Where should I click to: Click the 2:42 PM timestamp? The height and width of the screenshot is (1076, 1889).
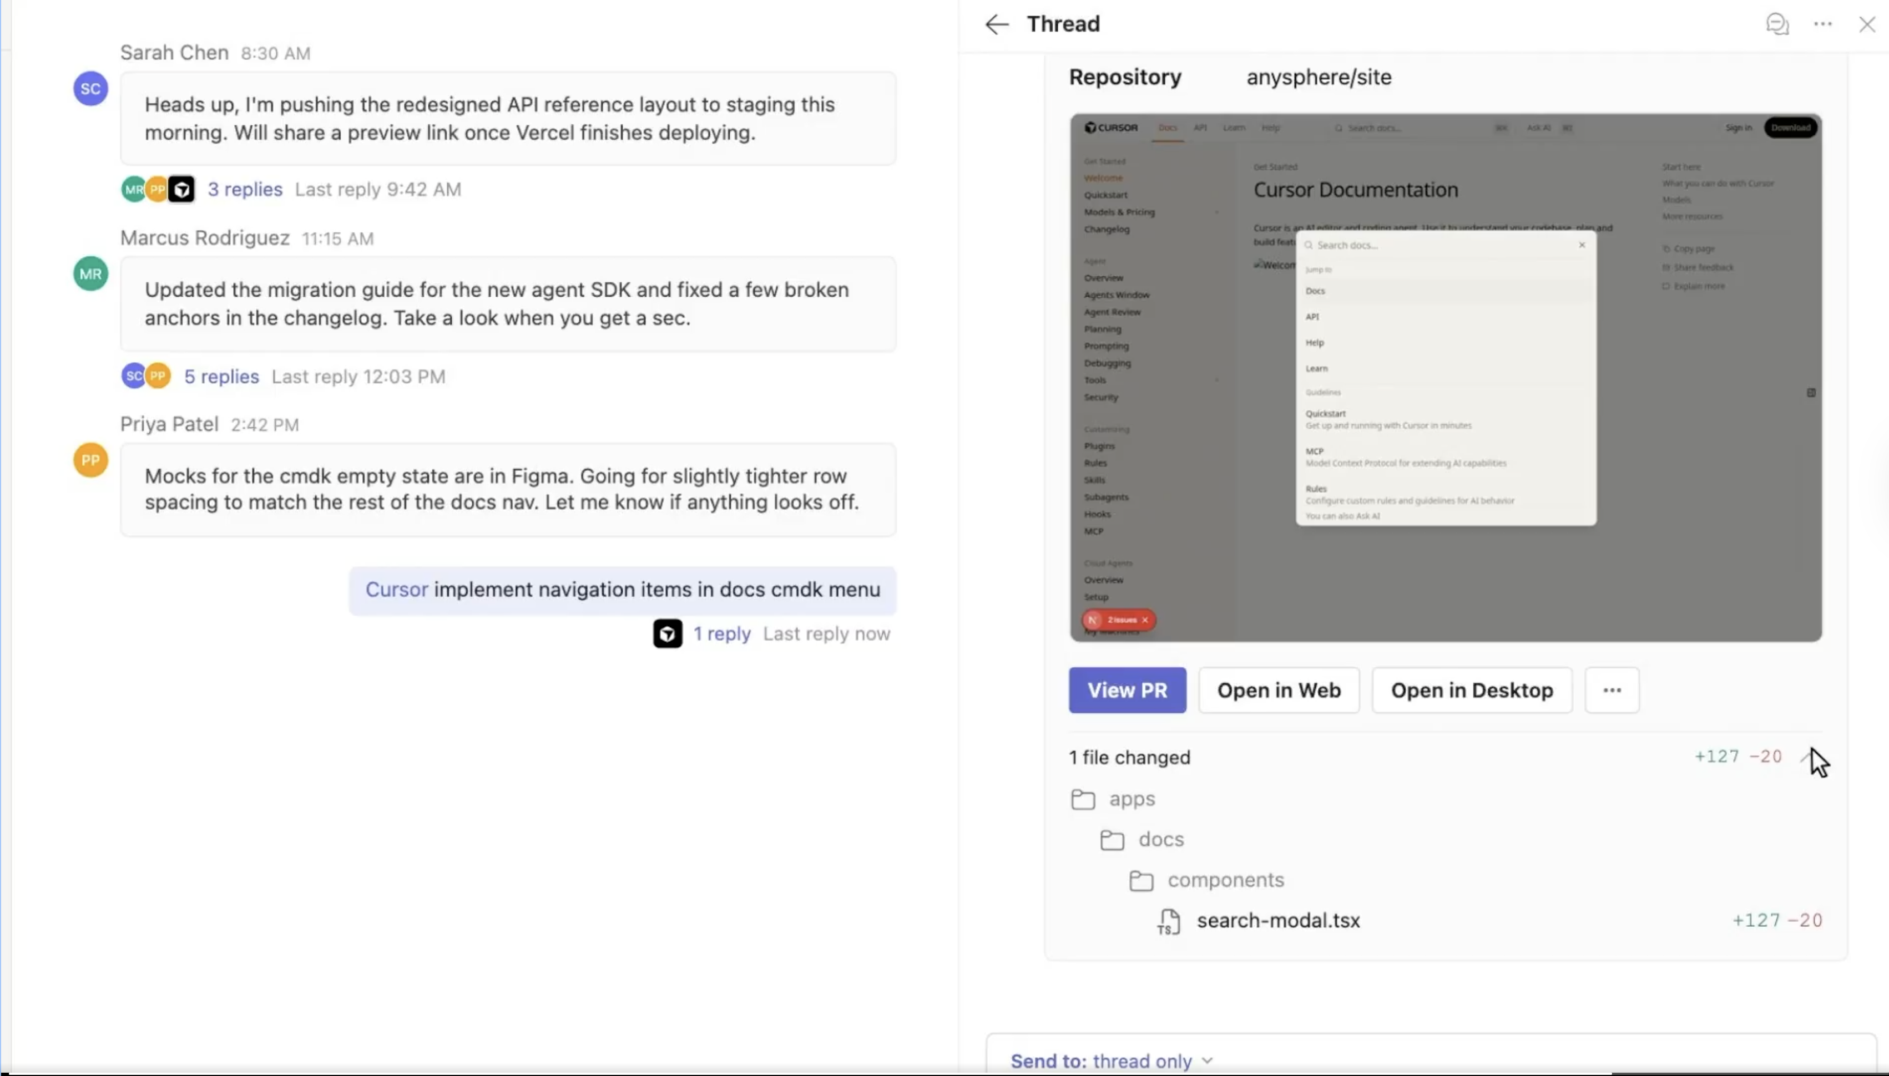[265, 425]
